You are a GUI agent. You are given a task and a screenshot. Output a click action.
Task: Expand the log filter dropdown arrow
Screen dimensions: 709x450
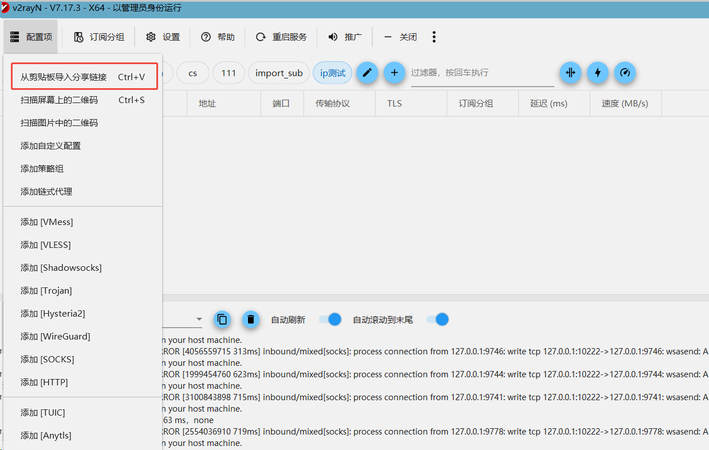tap(199, 319)
